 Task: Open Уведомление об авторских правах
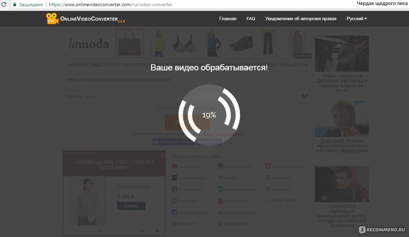coord(301,18)
